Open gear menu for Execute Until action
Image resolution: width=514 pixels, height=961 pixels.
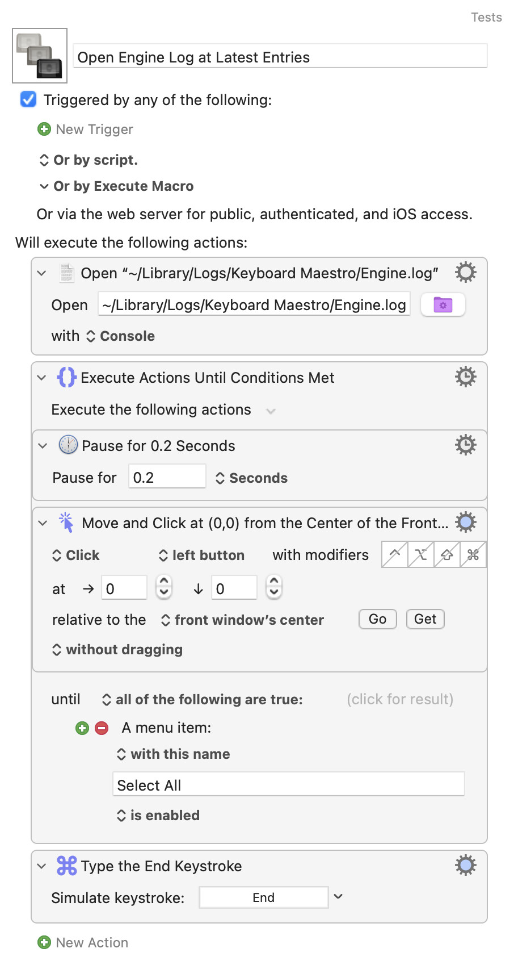click(465, 377)
